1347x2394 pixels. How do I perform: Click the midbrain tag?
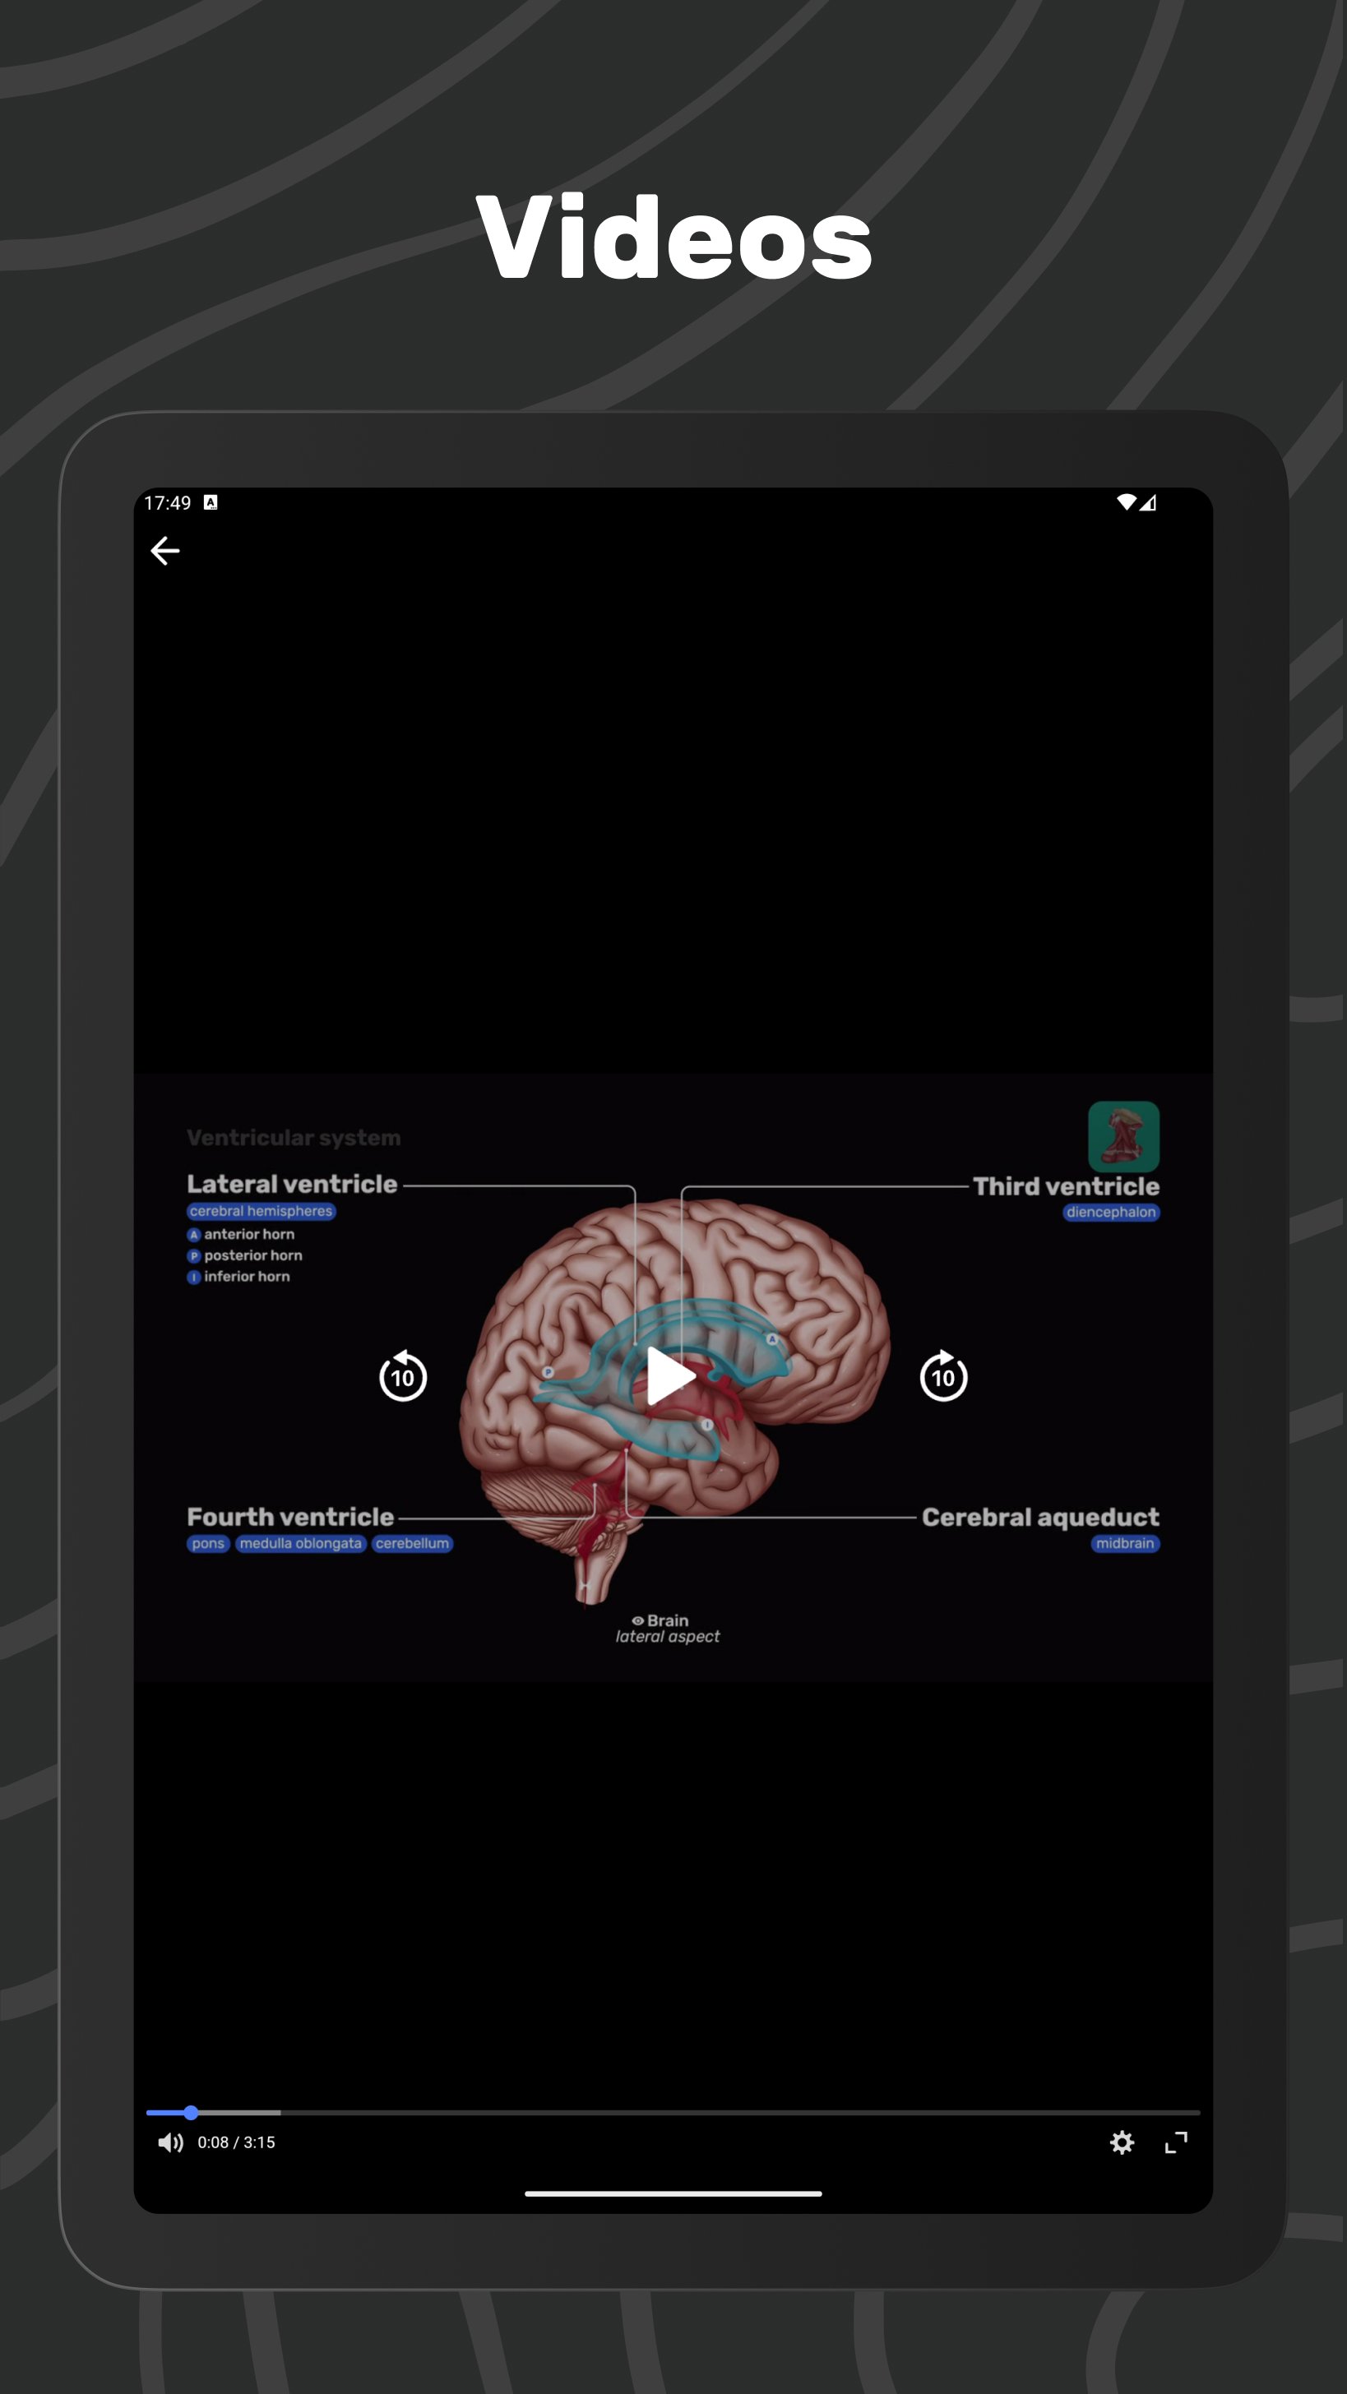click(1125, 1544)
